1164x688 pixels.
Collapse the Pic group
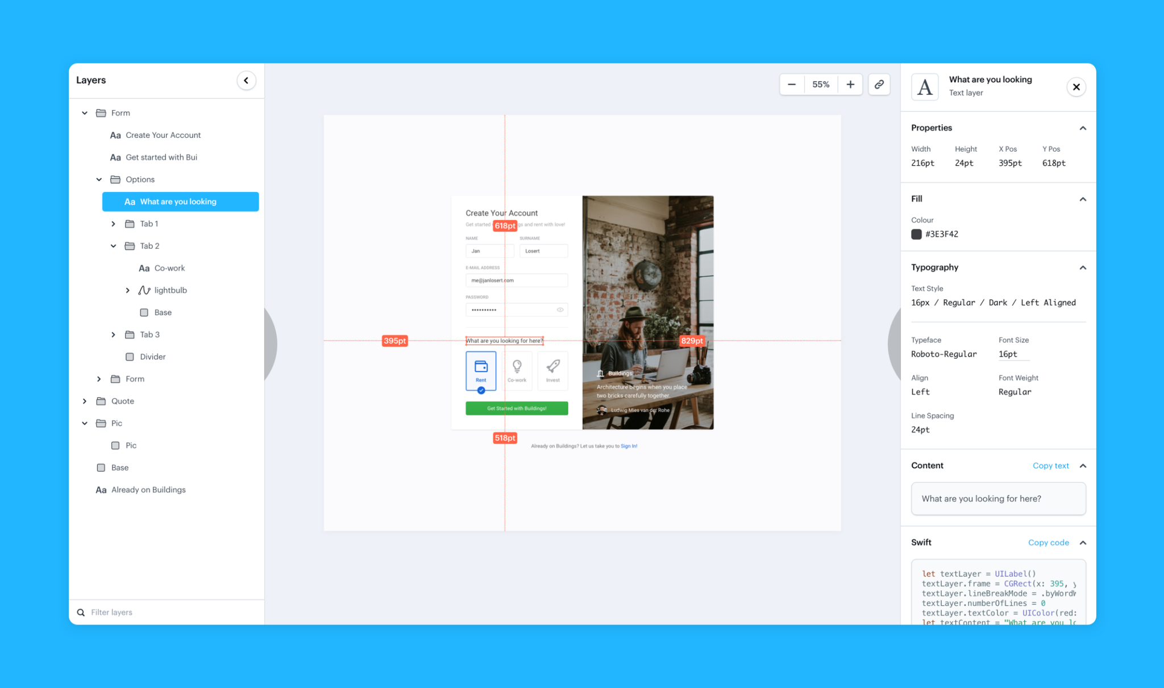point(85,423)
